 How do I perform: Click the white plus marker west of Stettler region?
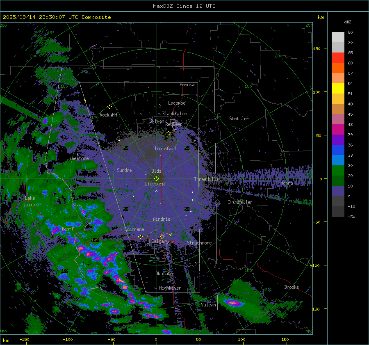[x=232, y=165]
